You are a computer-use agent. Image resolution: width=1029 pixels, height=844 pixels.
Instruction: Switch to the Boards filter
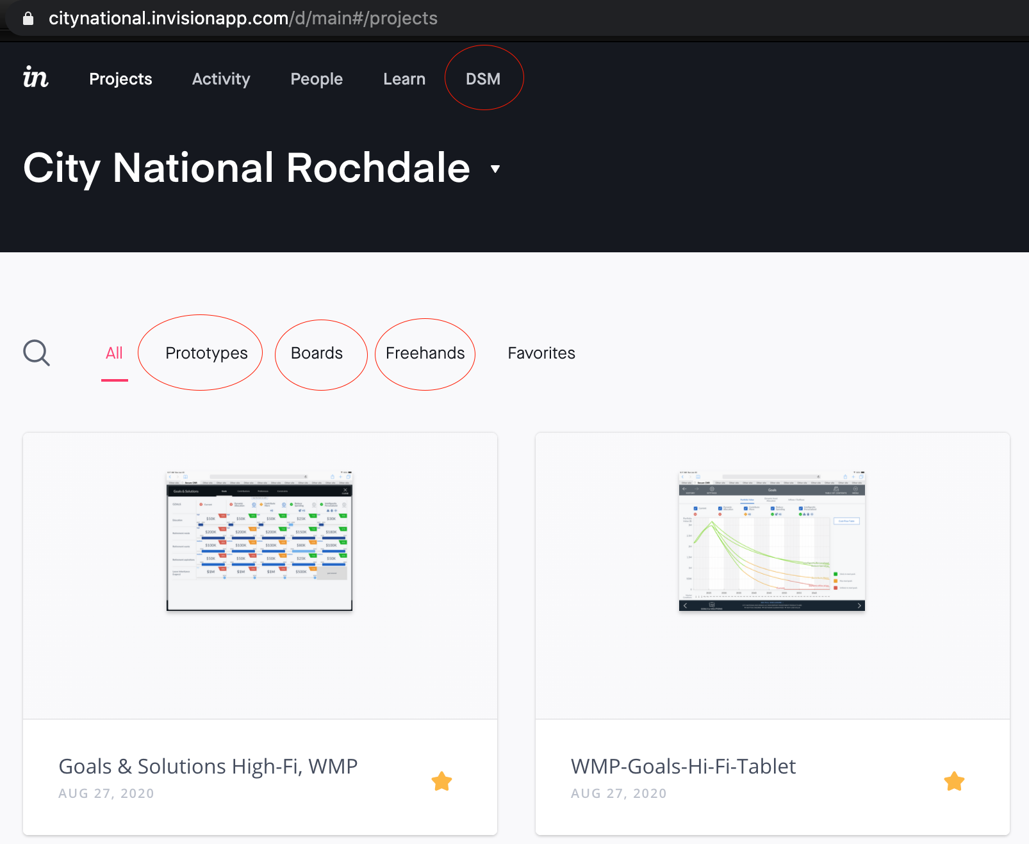point(317,353)
